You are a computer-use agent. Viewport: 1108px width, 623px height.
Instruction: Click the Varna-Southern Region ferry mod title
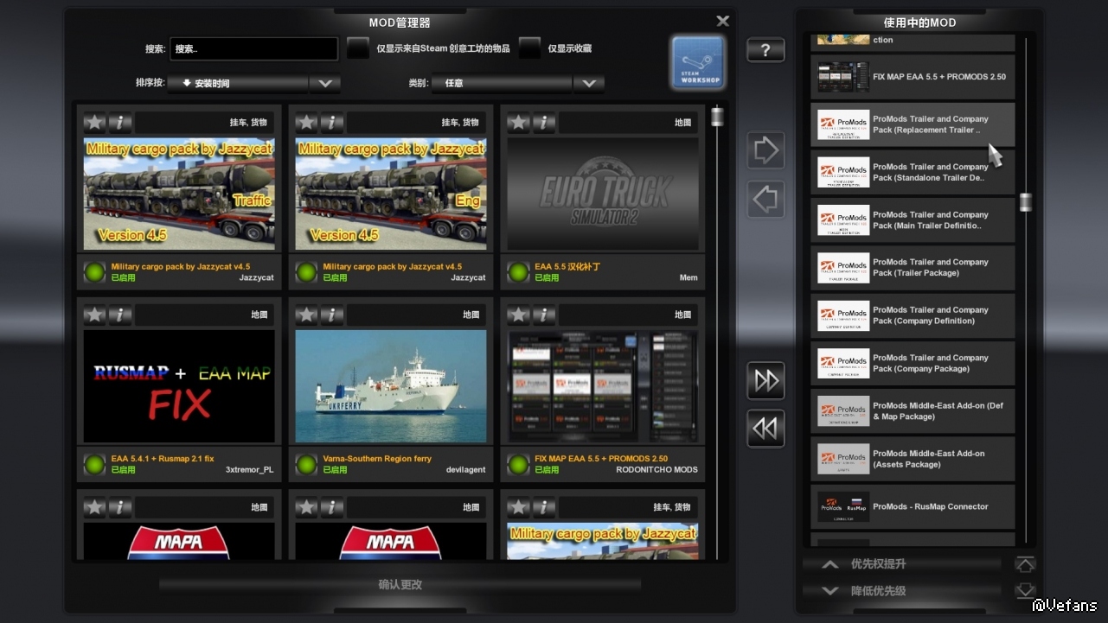coord(377,459)
